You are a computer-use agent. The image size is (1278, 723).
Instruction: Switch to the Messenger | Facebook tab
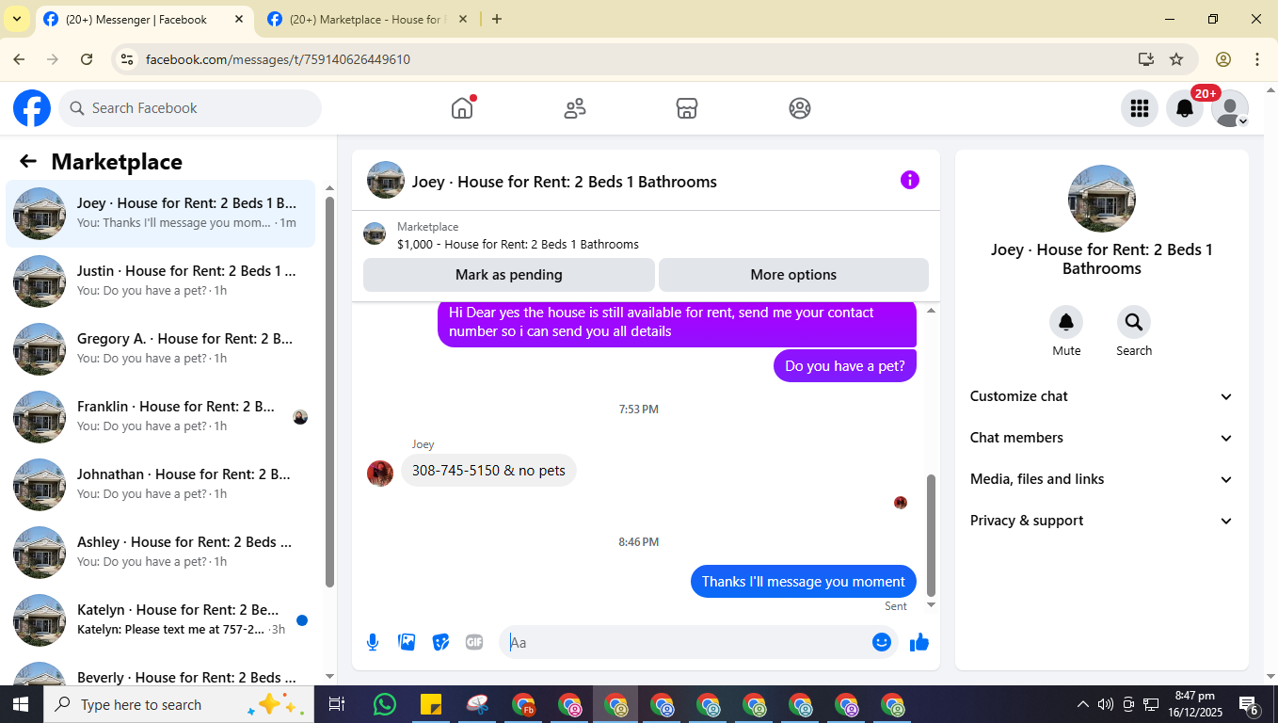[x=145, y=19]
